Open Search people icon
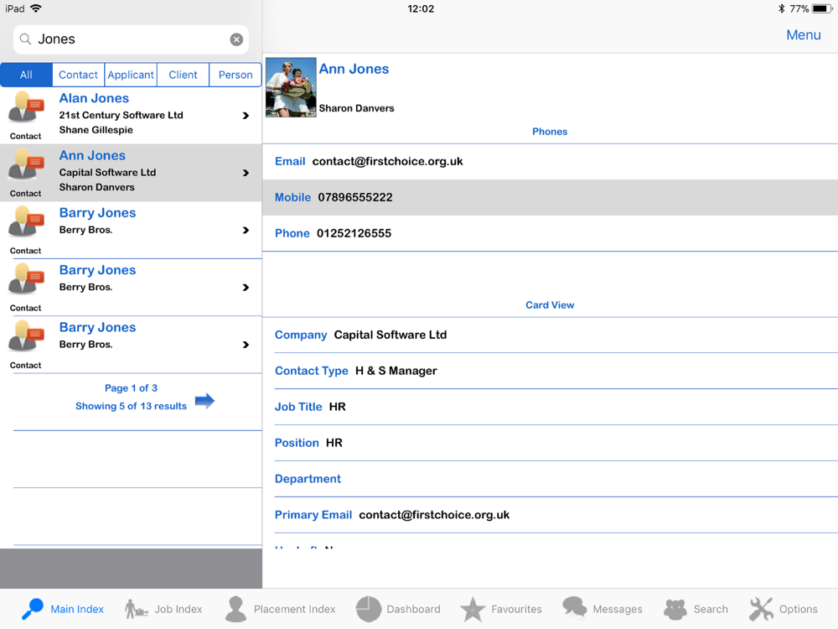838x629 pixels. point(675,609)
